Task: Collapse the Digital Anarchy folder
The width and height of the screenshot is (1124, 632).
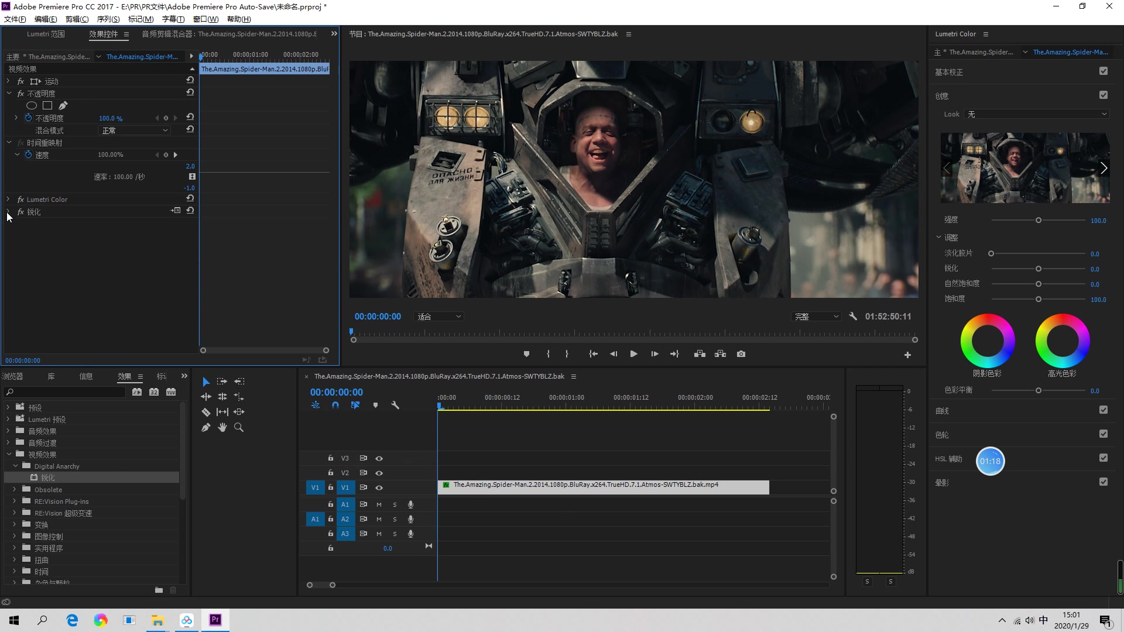Action: [15, 466]
